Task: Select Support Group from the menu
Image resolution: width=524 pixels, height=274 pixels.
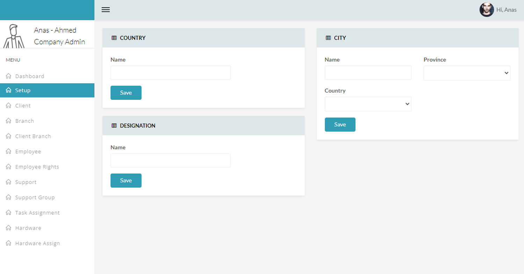Action: point(35,197)
